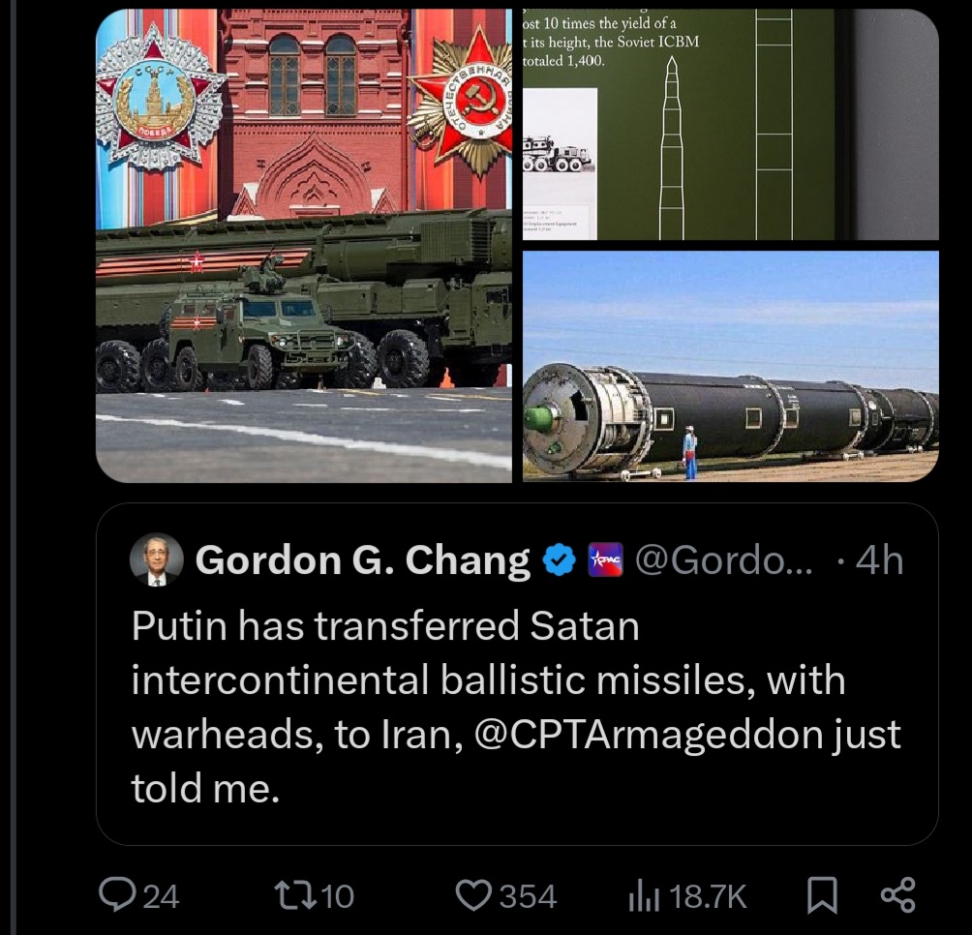The width and height of the screenshot is (972, 935).
Task: Bookmark the tweet using the bookmark icon
Action: pos(822,895)
